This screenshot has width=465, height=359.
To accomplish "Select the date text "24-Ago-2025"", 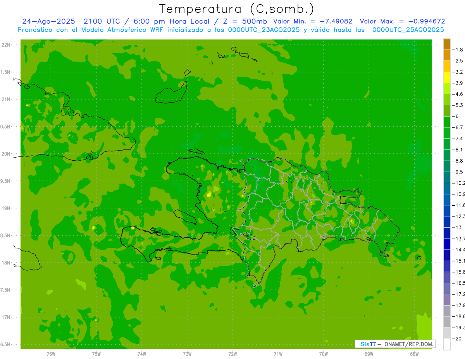I will [x=48, y=21].
